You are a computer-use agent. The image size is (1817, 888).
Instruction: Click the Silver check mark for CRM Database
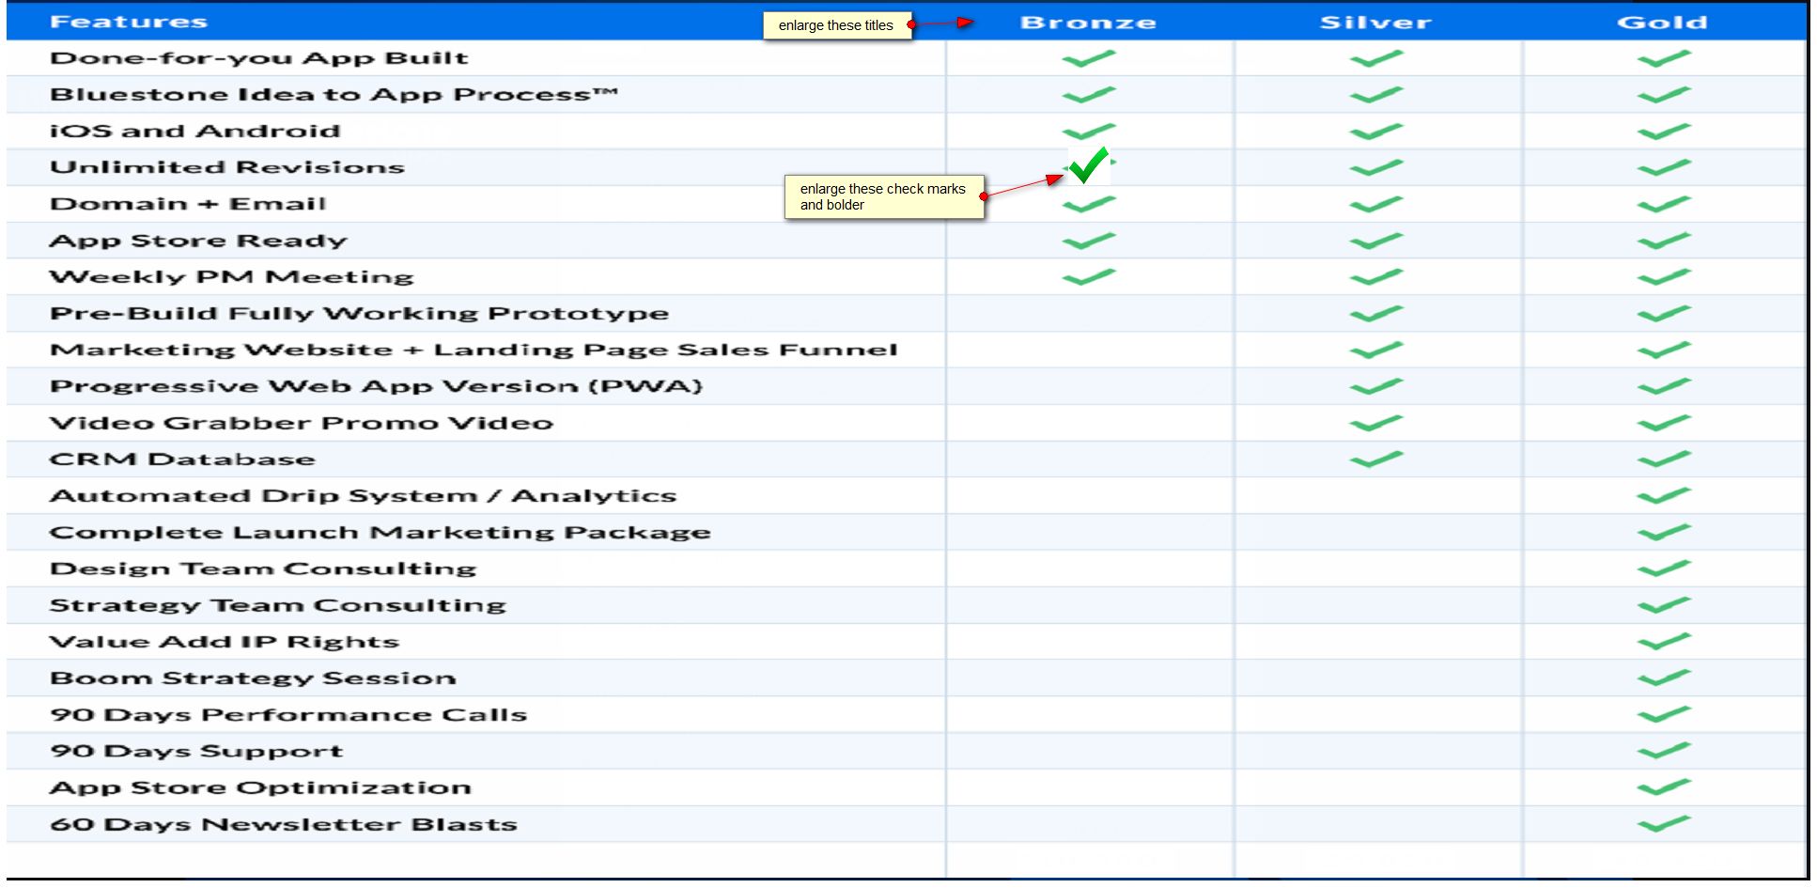(1376, 460)
